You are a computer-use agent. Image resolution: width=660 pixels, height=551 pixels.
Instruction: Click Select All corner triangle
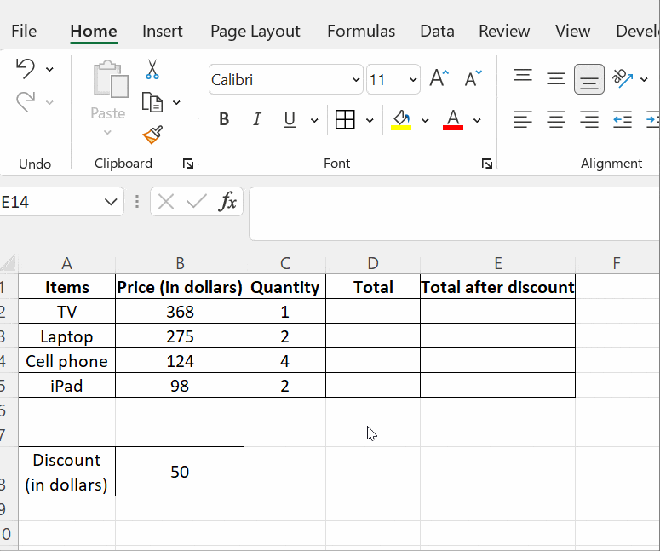(x=9, y=262)
